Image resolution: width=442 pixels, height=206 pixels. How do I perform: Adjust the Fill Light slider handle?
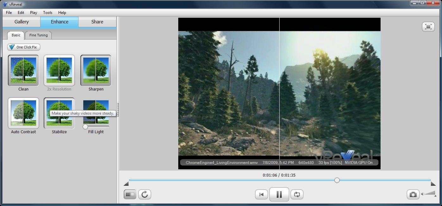point(85,127)
